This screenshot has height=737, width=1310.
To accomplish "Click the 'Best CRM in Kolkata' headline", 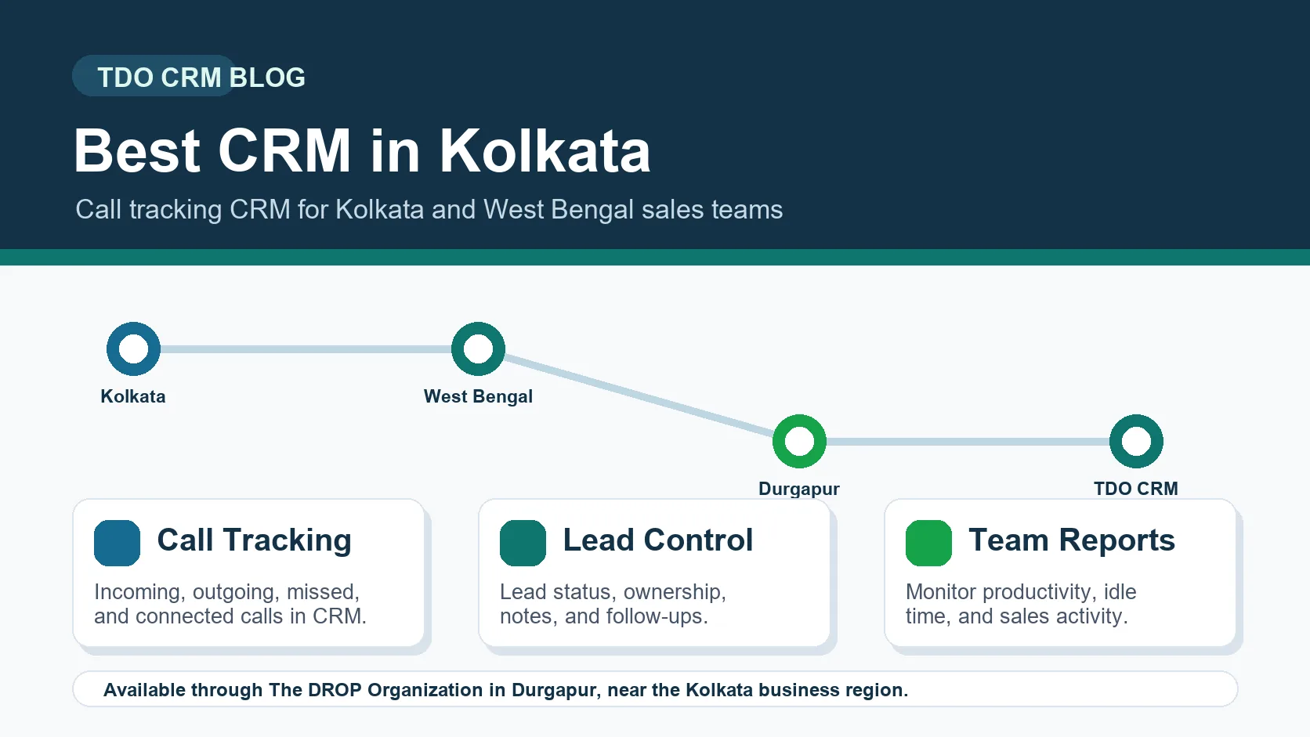I will [362, 150].
